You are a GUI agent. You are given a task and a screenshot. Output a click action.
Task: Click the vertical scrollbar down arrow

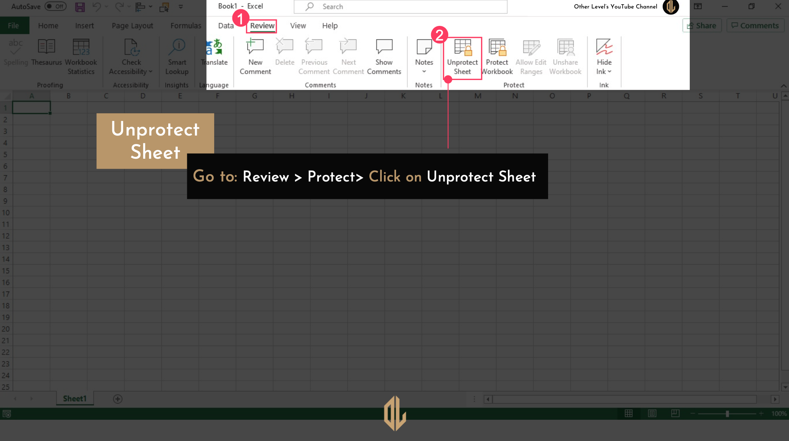(785, 387)
